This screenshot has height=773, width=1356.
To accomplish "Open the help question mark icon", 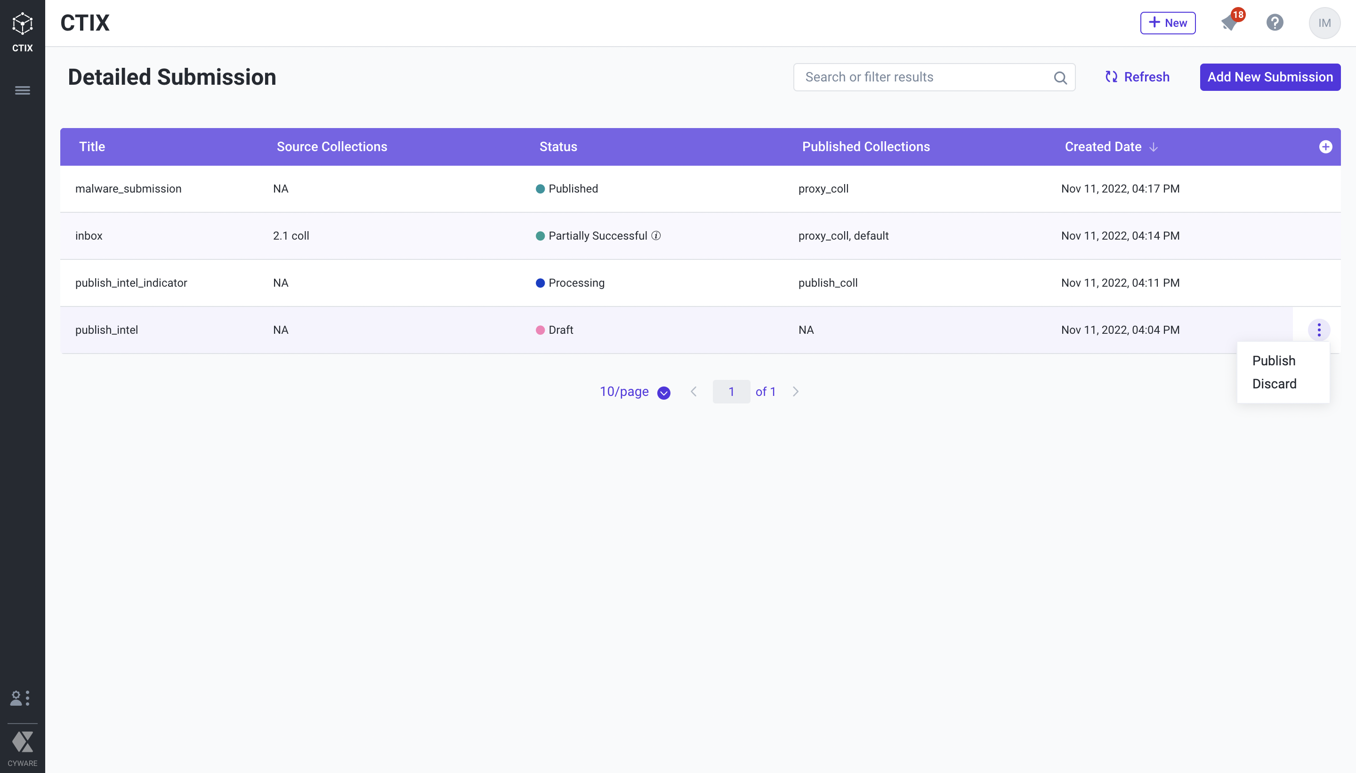I will 1275,23.
